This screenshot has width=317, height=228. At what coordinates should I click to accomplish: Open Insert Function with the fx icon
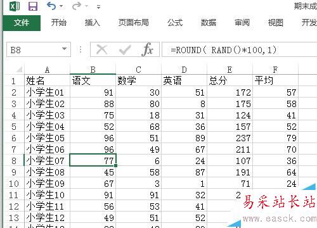pyautogui.click(x=147, y=49)
